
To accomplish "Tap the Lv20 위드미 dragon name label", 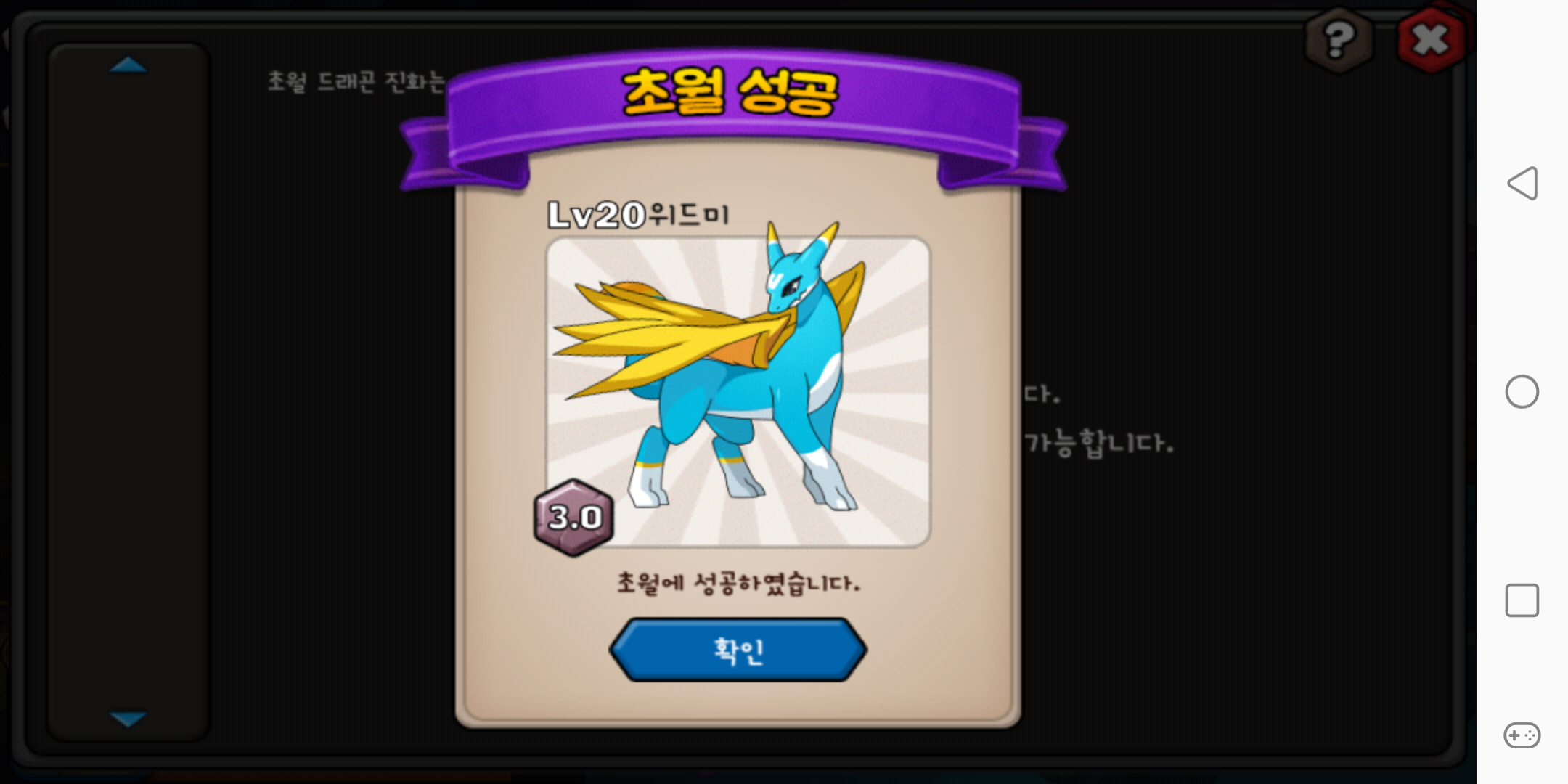I will point(637,215).
